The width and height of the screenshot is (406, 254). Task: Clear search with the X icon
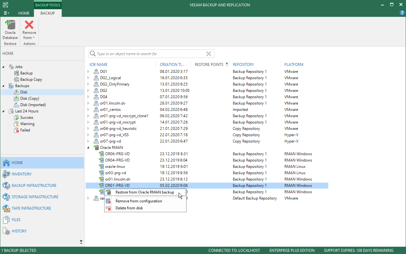click(x=209, y=54)
